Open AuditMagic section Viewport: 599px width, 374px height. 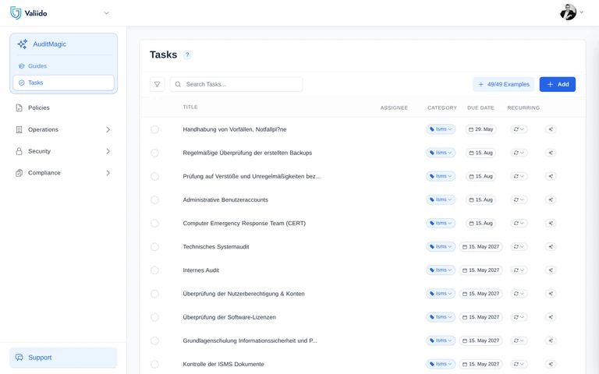point(49,44)
